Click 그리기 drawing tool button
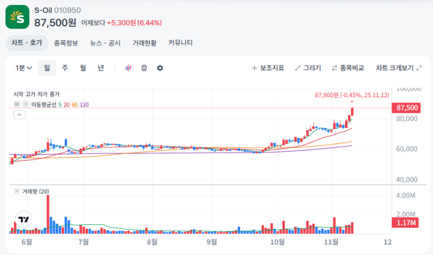 [308, 68]
